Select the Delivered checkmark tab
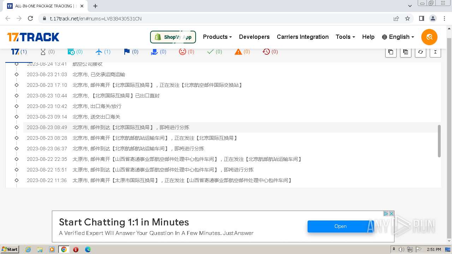452x254 pixels. click(214, 52)
